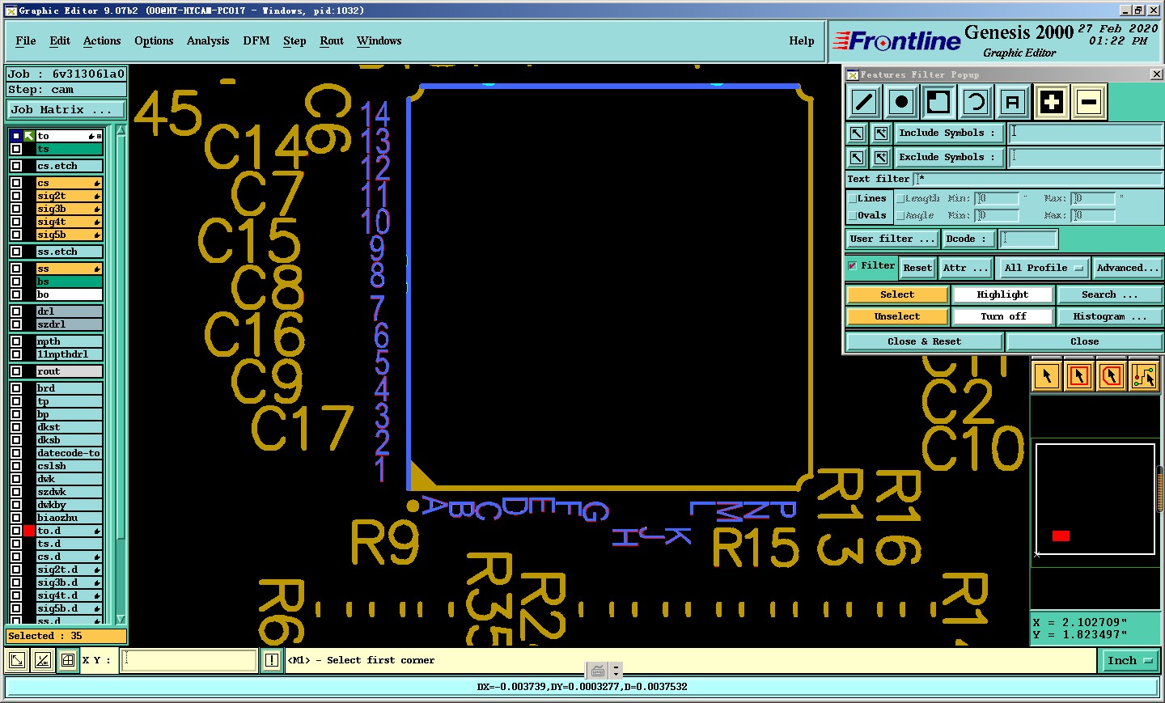
Task: Click the measure/snap icon in bottom bar
Action: 43,660
